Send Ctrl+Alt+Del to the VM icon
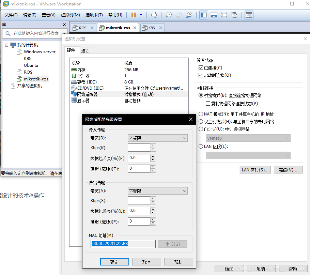This screenshot has height=275, width=310. tap(154, 15)
